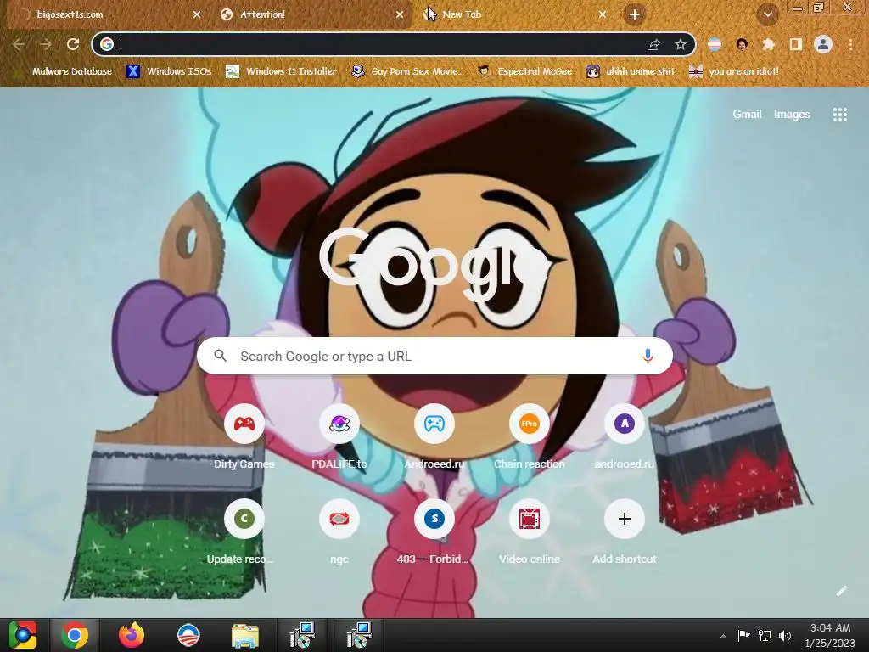Click the share page icon in address bar
Image resolution: width=869 pixels, height=652 pixels.
tap(653, 44)
